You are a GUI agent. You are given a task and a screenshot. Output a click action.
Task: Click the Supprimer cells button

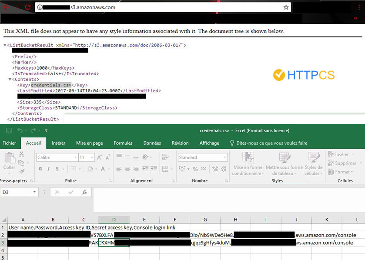click(x=342, y=163)
